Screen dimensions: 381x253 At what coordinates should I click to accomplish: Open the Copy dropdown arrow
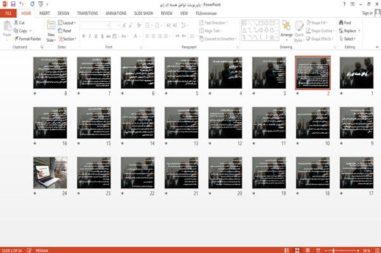[x=30, y=31]
